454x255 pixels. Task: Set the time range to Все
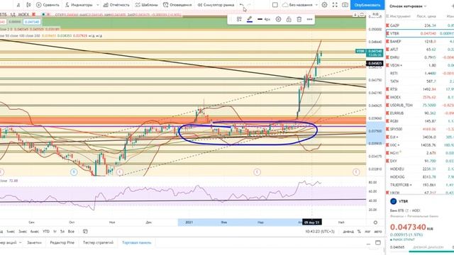click(71, 232)
